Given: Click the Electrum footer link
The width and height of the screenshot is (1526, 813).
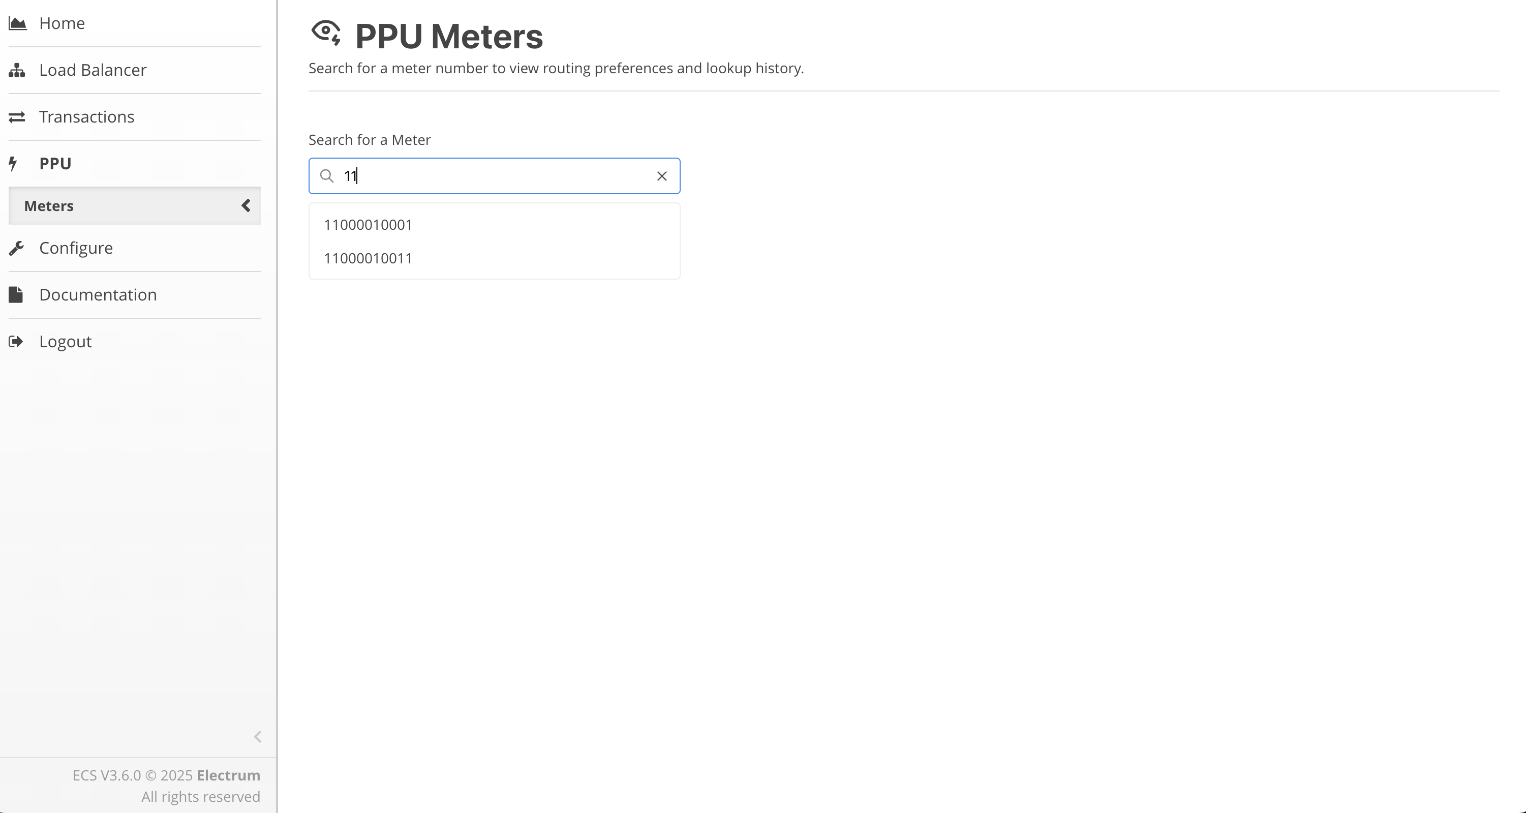Looking at the screenshot, I should (x=228, y=775).
